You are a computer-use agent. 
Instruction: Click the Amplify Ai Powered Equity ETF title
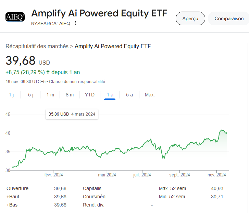(99, 13)
